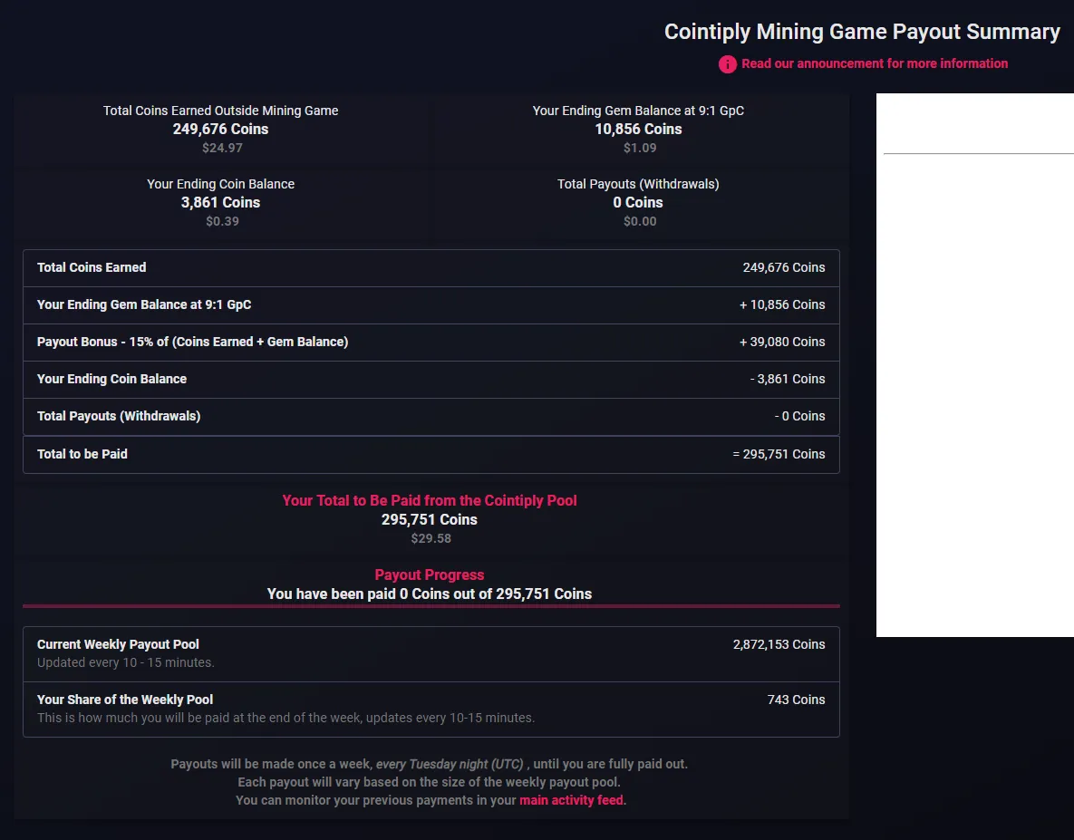
Task: Click the '= 295,751 Coins' total value
Action: point(779,454)
